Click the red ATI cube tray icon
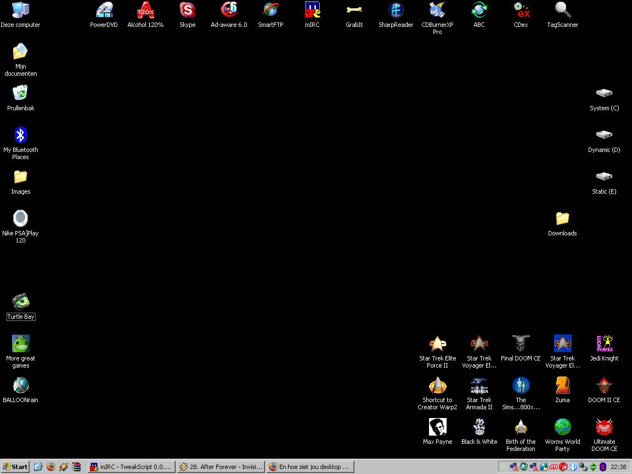Screen dimensions: 632x474 point(563,467)
